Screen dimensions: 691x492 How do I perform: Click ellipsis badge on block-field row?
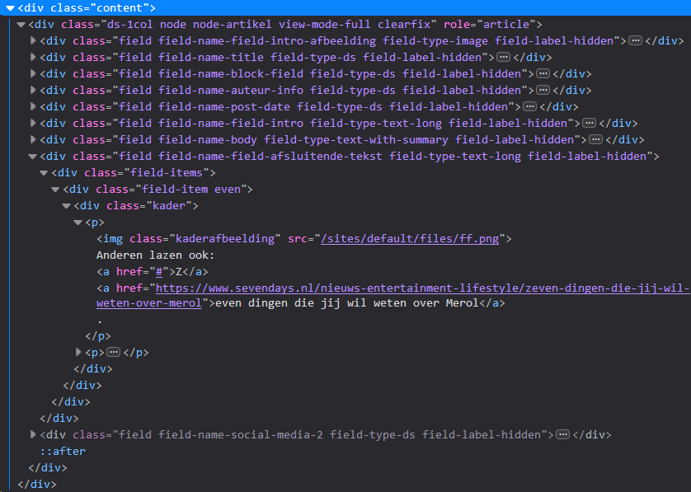click(x=543, y=74)
